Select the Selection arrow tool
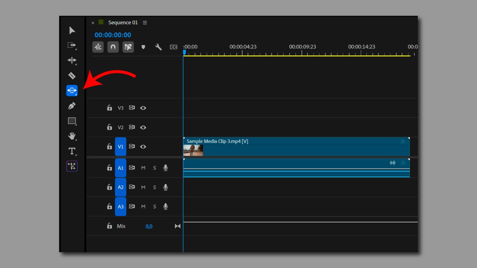This screenshot has width=477, height=268. pyautogui.click(x=72, y=31)
